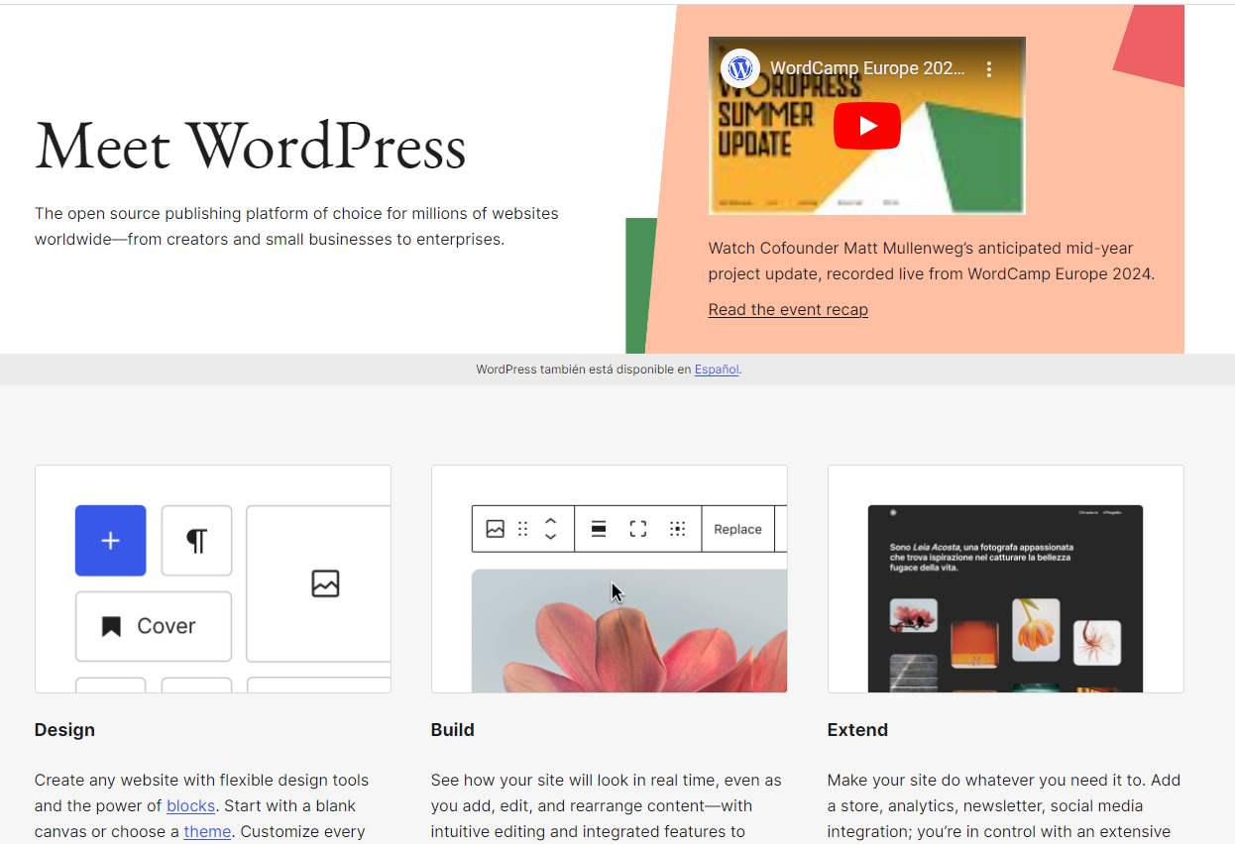Click the Replace button in block toolbar
The image size is (1235, 844).
[738, 529]
